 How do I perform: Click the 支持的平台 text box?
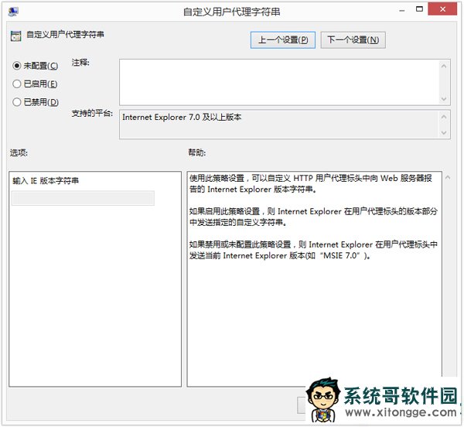click(x=278, y=124)
